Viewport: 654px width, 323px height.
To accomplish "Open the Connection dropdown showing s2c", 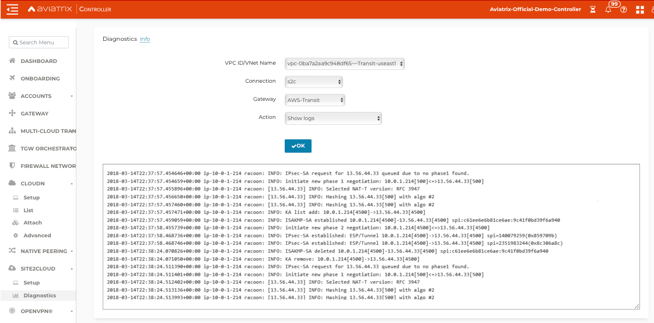I will click(x=314, y=82).
